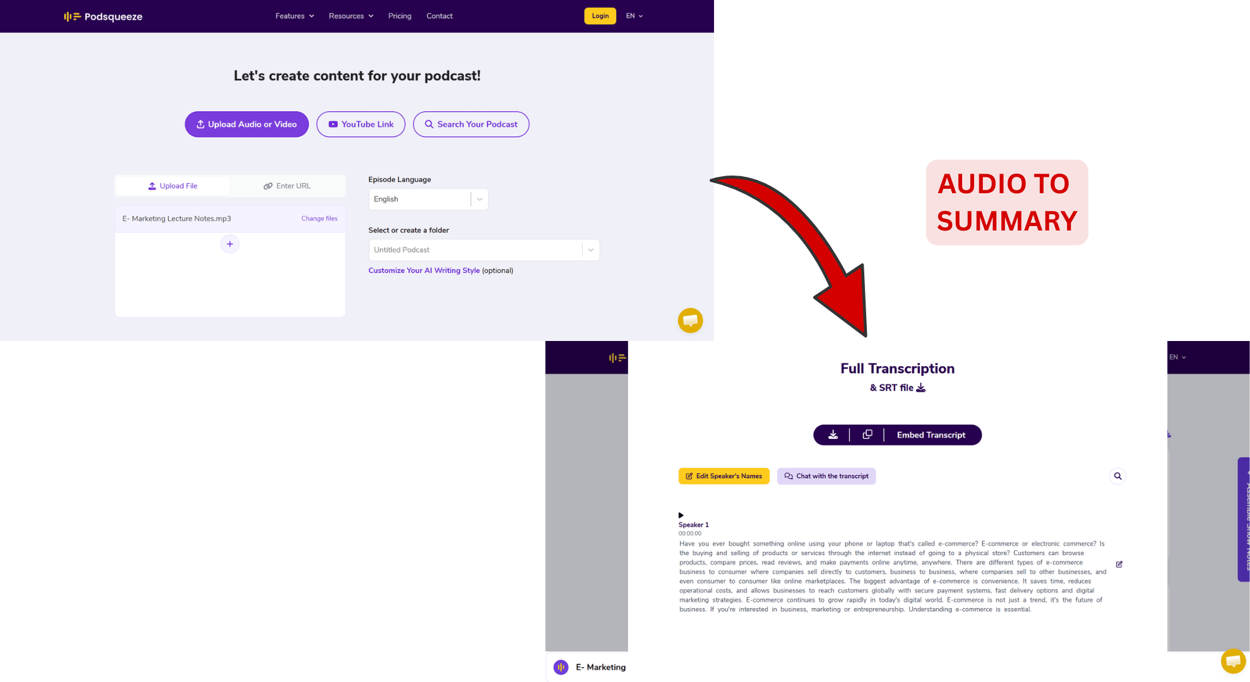Download the SRT file via the download icon
The image size is (1250, 682).
pos(921,387)
